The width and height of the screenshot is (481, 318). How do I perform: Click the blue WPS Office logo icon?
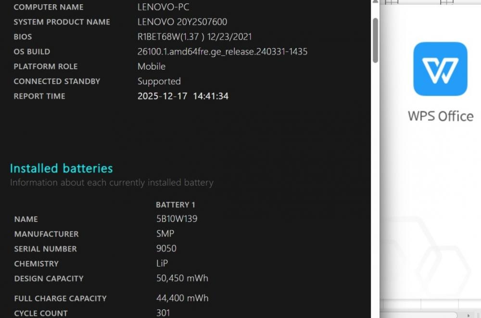pyautogui.click(x=440, y=69)
